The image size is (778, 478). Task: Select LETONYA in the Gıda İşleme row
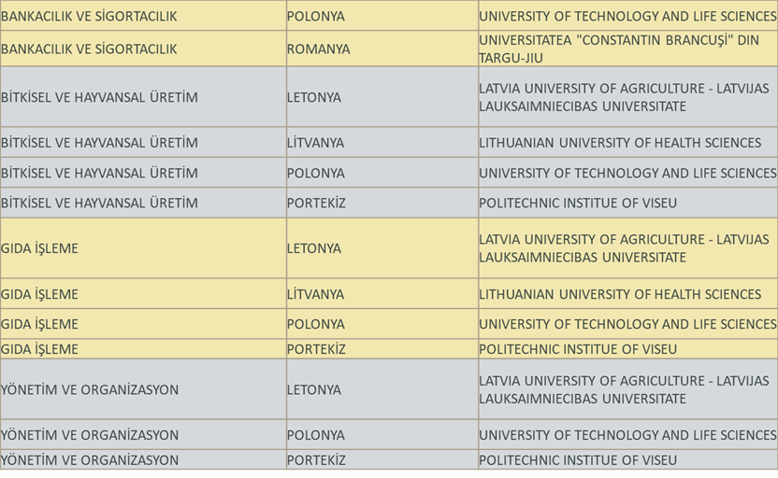314,248
